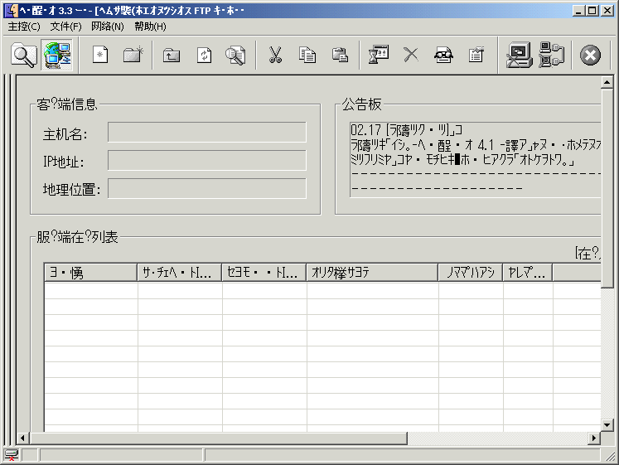Image resolution: width=619 pixels, height=465 pixels.
Task: Open the 文件(F) menu
Action: pyautogui.click(x=65, y=27)
